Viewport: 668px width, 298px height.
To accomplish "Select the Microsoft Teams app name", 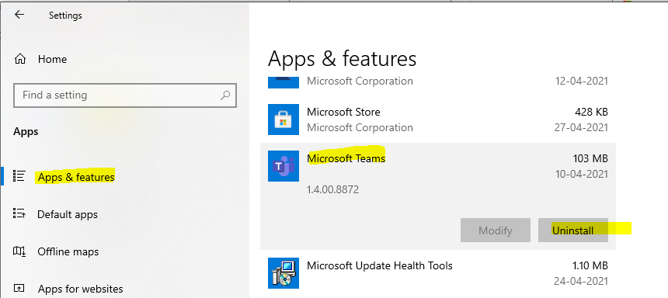I will click(346, 158).
